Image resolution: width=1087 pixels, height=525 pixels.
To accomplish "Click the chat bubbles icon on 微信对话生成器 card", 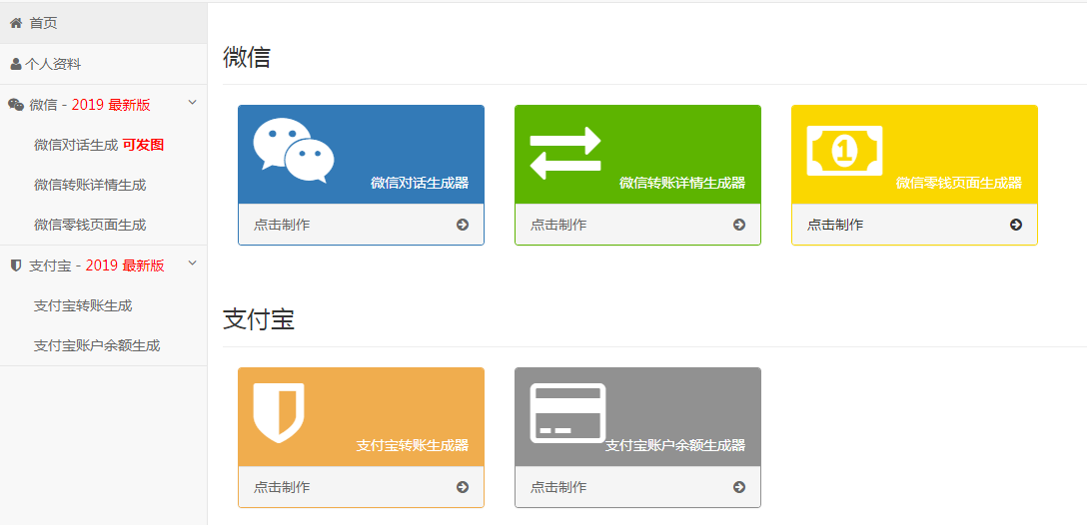I will [x=294, y=151].
